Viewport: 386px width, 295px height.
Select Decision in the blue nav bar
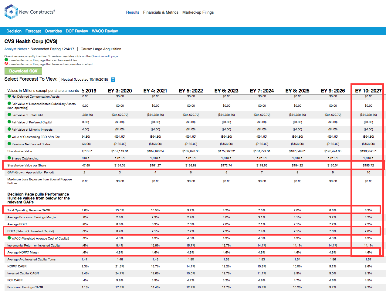(x=14, y=31)
